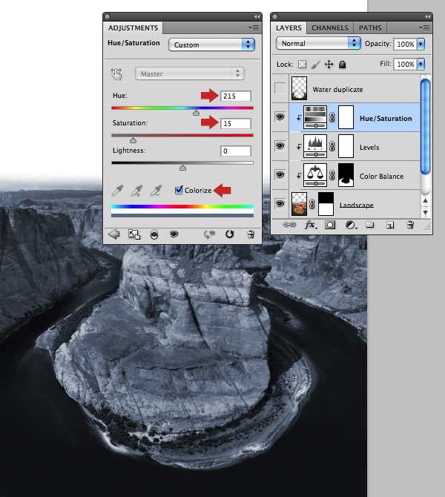Image resolution: width=445 pixels, height=497 pixels.
Task: Click Layers panel scroll down arrow
Action: click(x=426, y=212)
